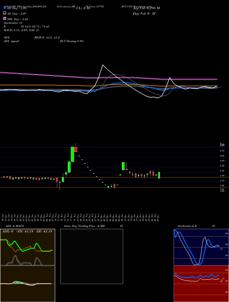Click the 'Intra Day Trading Price & MR' title

[84, 226]
